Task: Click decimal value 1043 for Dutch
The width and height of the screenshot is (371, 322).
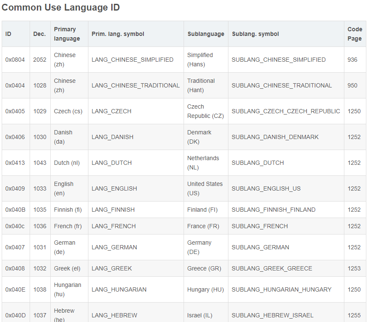Action: tap(40, 163)
